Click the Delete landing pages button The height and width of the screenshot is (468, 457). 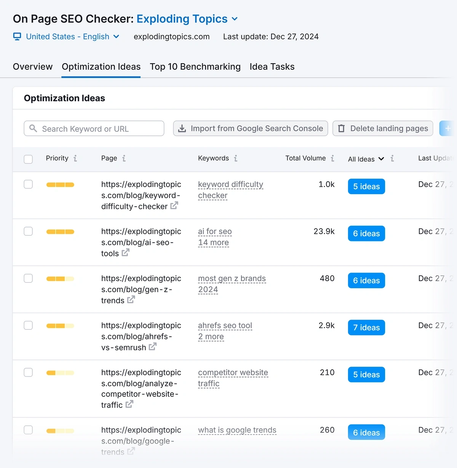point(383,128)
